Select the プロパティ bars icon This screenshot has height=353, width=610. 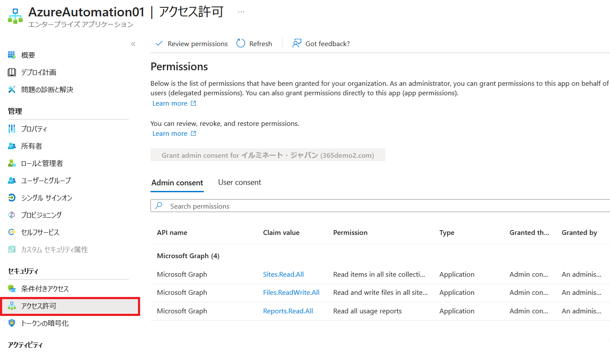12,128
